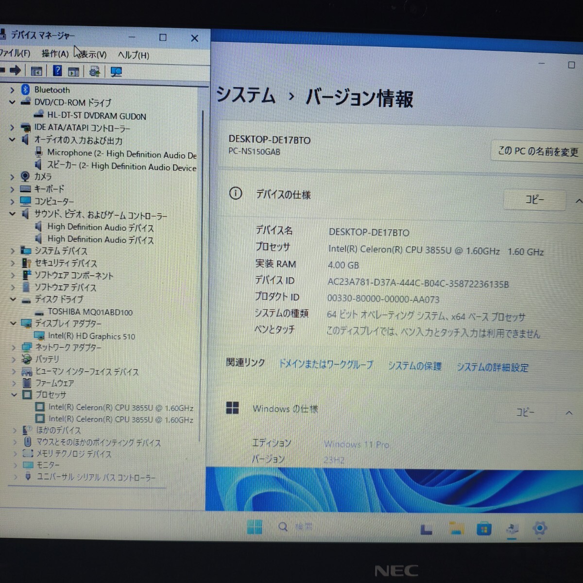Open the 表示(V) menu

tap(93, 54)
